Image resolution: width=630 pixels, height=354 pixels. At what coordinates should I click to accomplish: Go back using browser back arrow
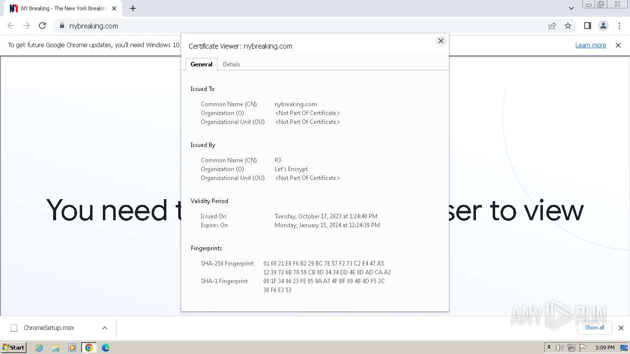click(11, 26)
